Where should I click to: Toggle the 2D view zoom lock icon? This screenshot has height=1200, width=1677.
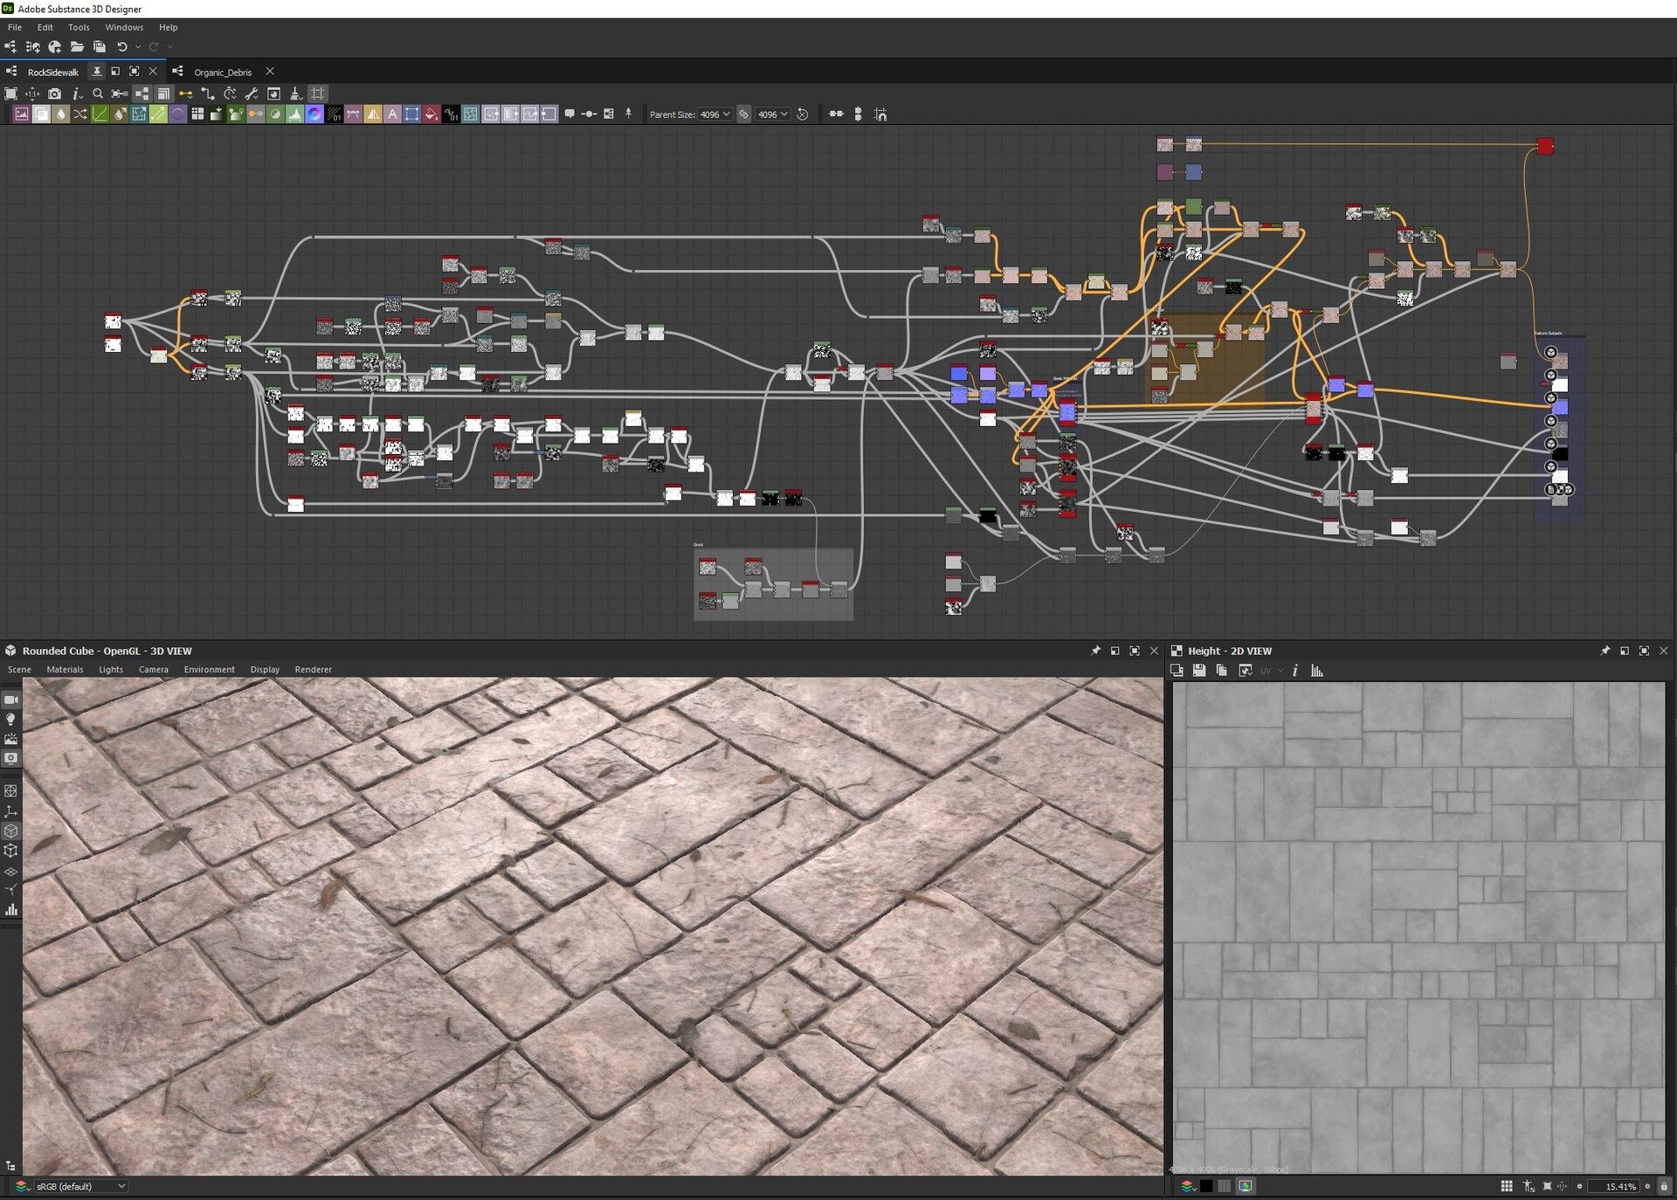point(1664,1186)
